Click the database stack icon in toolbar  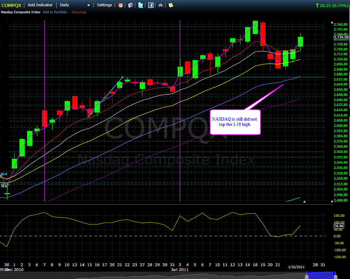pos(131,5)
